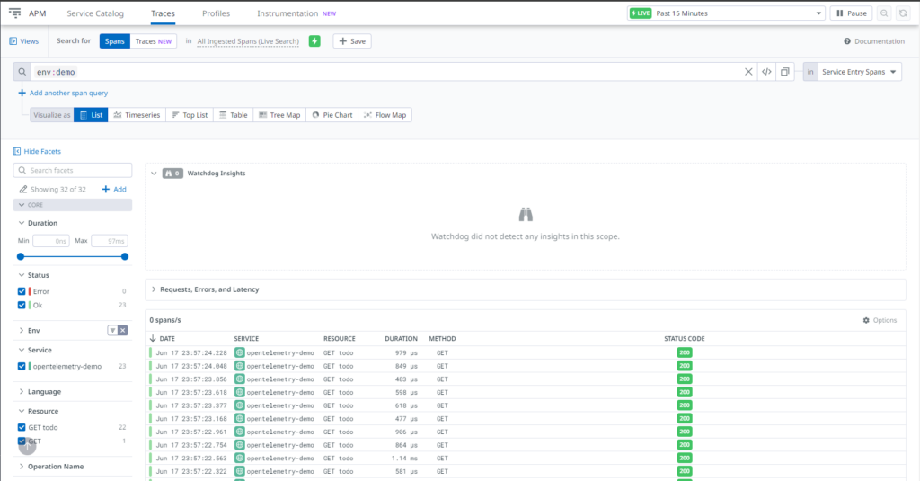Viewport: 920px width, 481px height.
Task: Uncheck the Error status checkbox
Action: pos(22,291)
